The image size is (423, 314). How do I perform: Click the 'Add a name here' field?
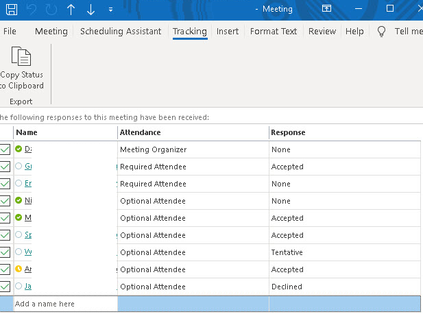point(66,304)
